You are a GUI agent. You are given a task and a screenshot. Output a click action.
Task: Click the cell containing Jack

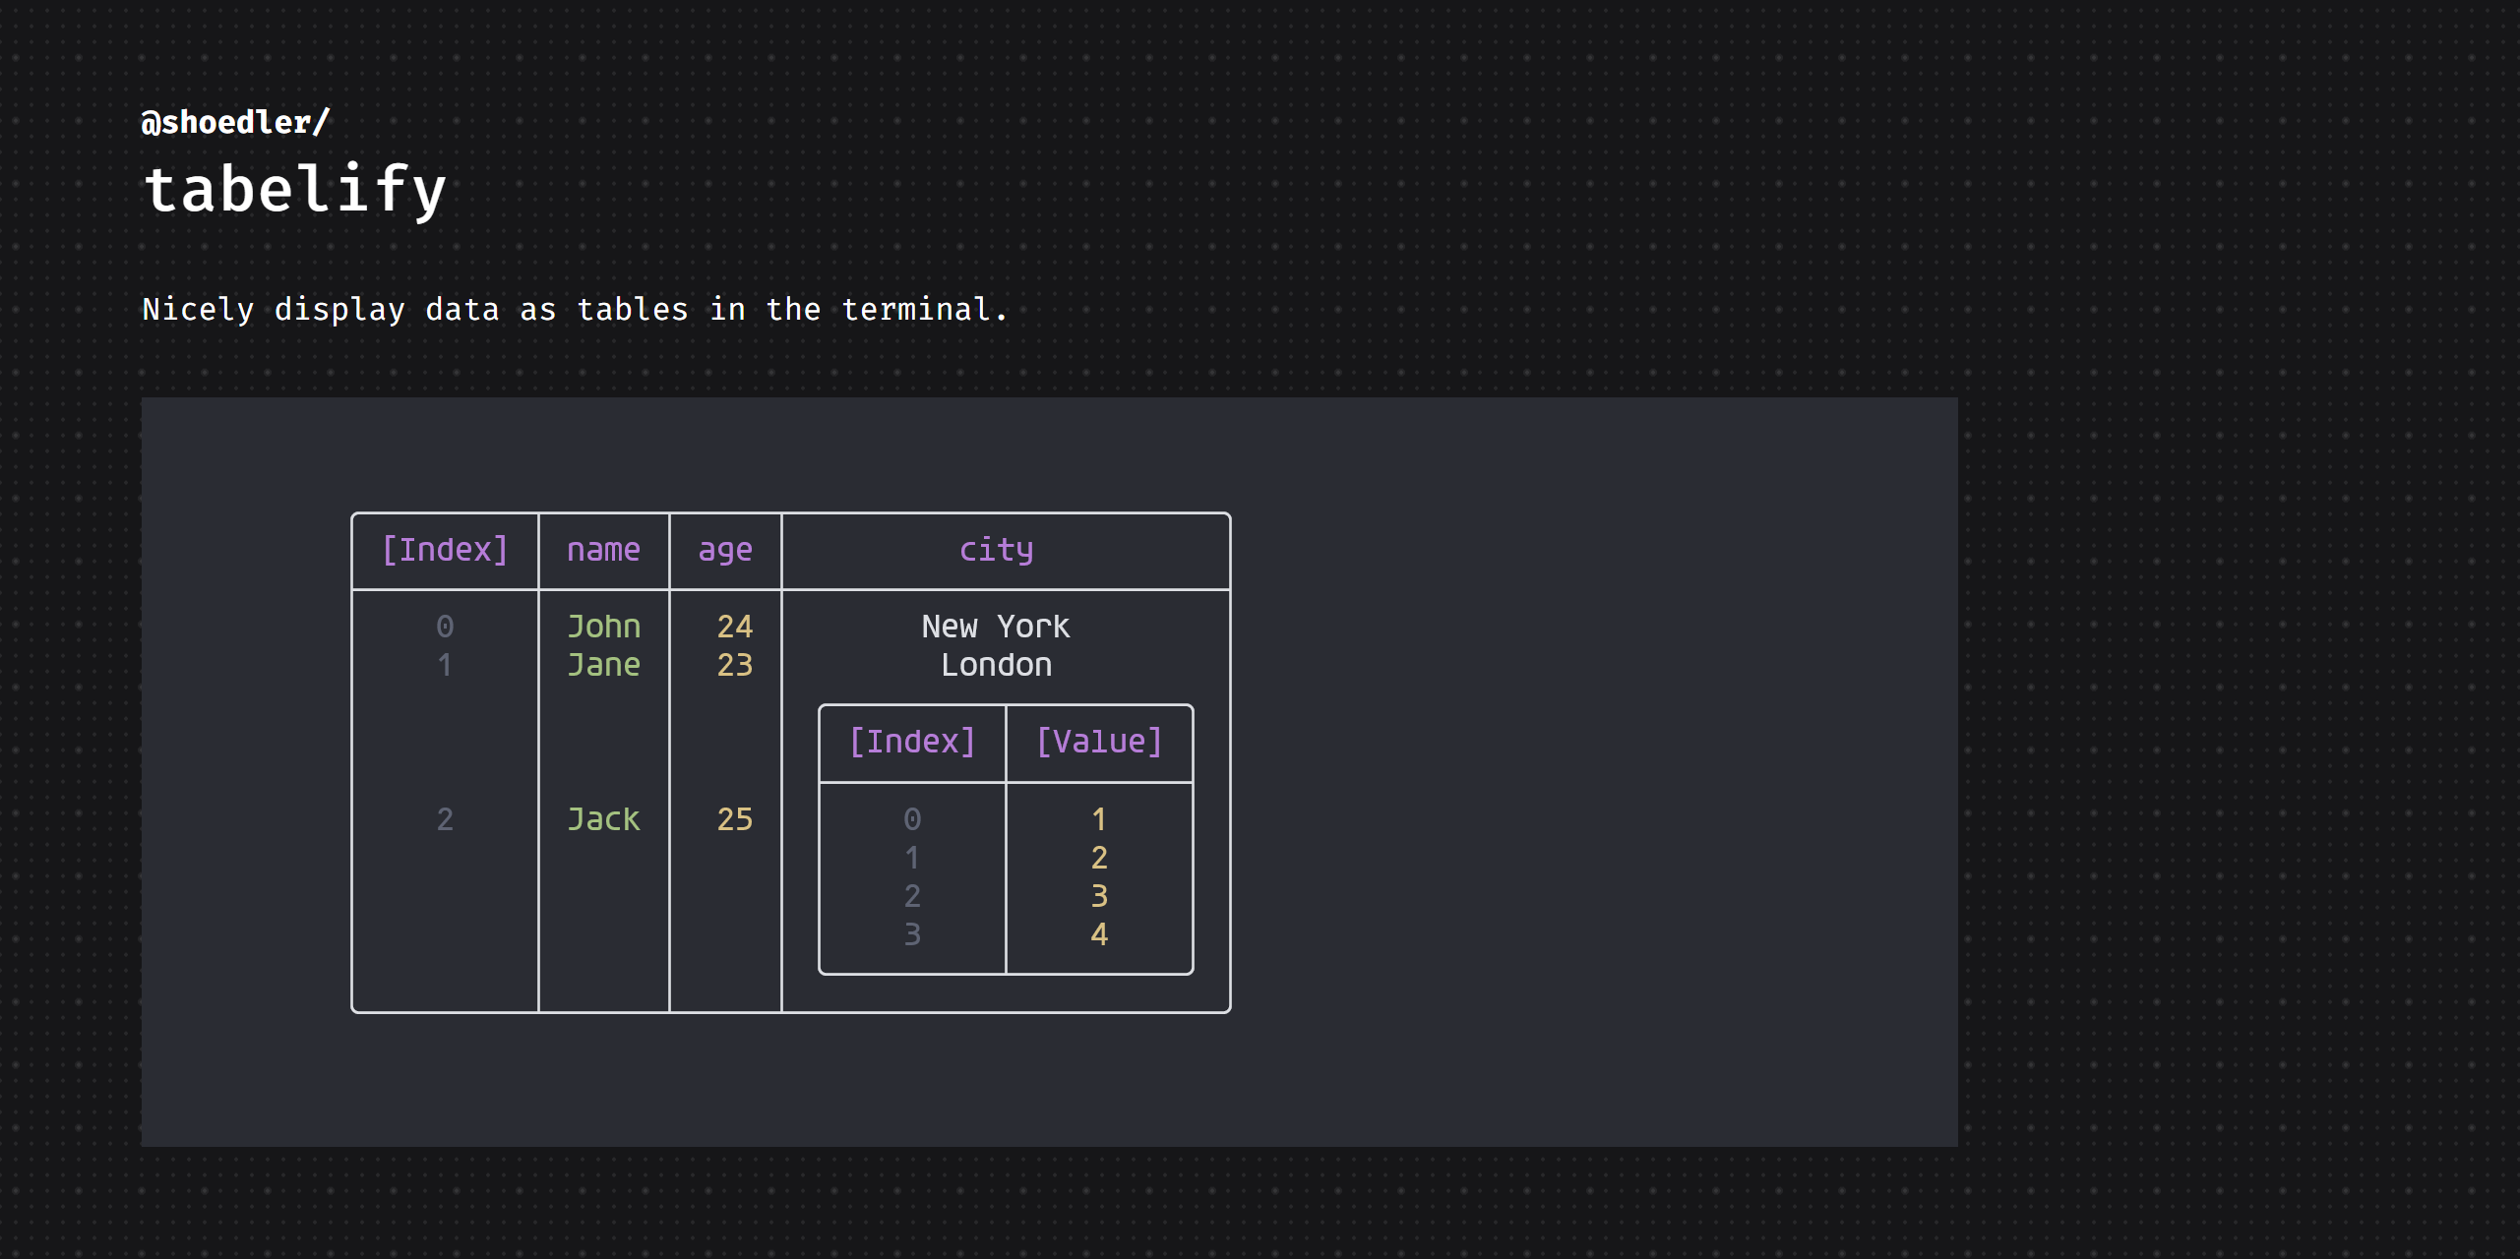pos(603,818)
